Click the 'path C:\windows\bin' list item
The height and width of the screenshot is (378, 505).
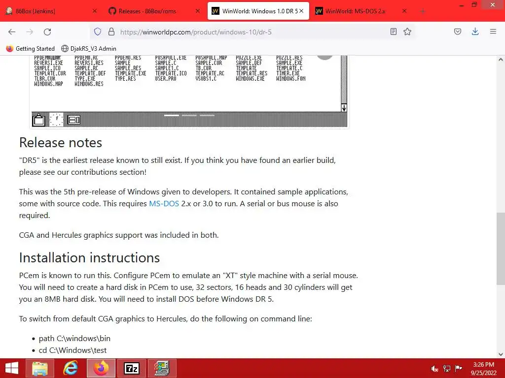point(74,339)
